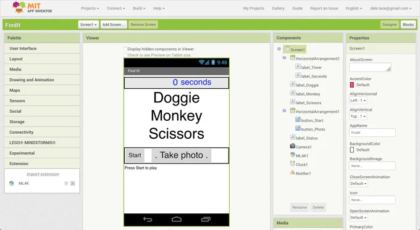Expand the Media palette section

point(42,69)
